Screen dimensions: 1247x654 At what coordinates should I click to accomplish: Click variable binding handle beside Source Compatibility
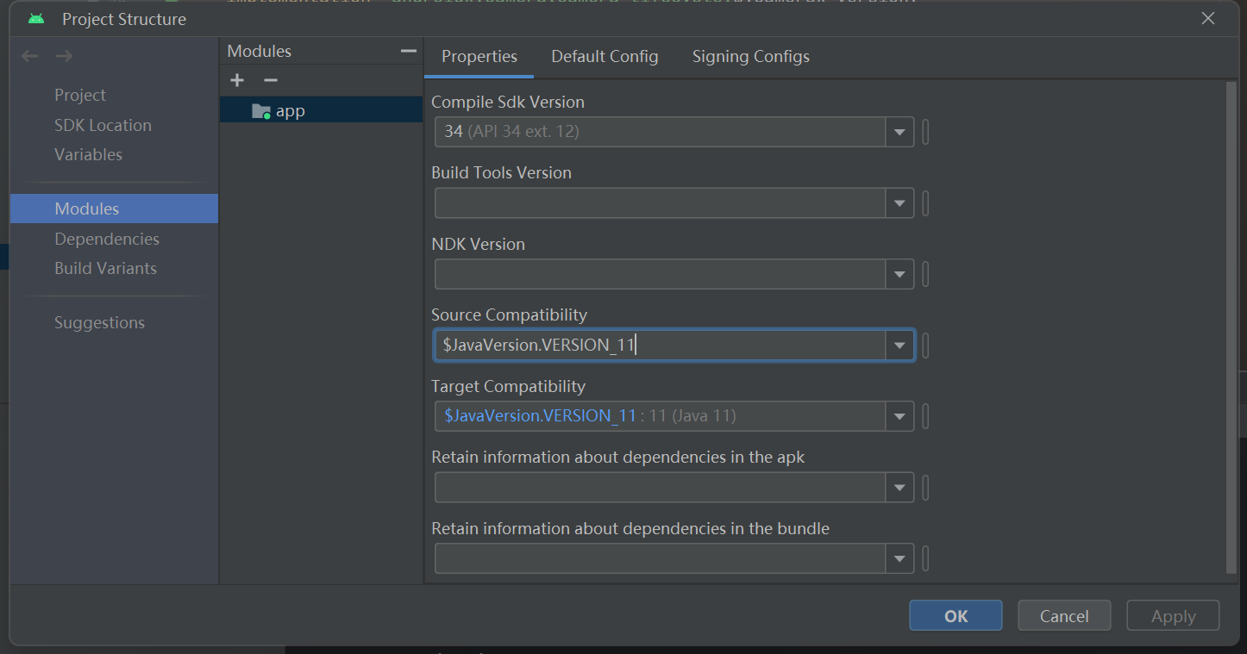[x=925, y=346]
